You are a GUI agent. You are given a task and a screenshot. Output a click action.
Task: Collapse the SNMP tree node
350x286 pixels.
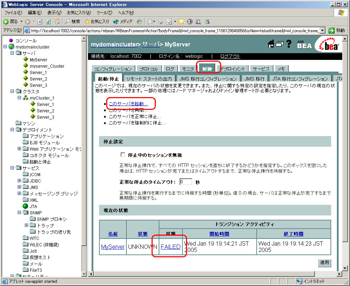[19, 213]
